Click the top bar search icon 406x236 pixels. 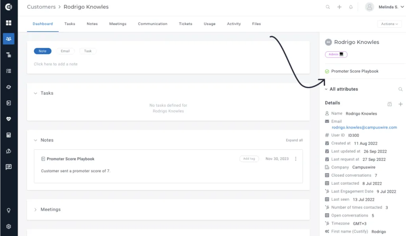point(328,7)
